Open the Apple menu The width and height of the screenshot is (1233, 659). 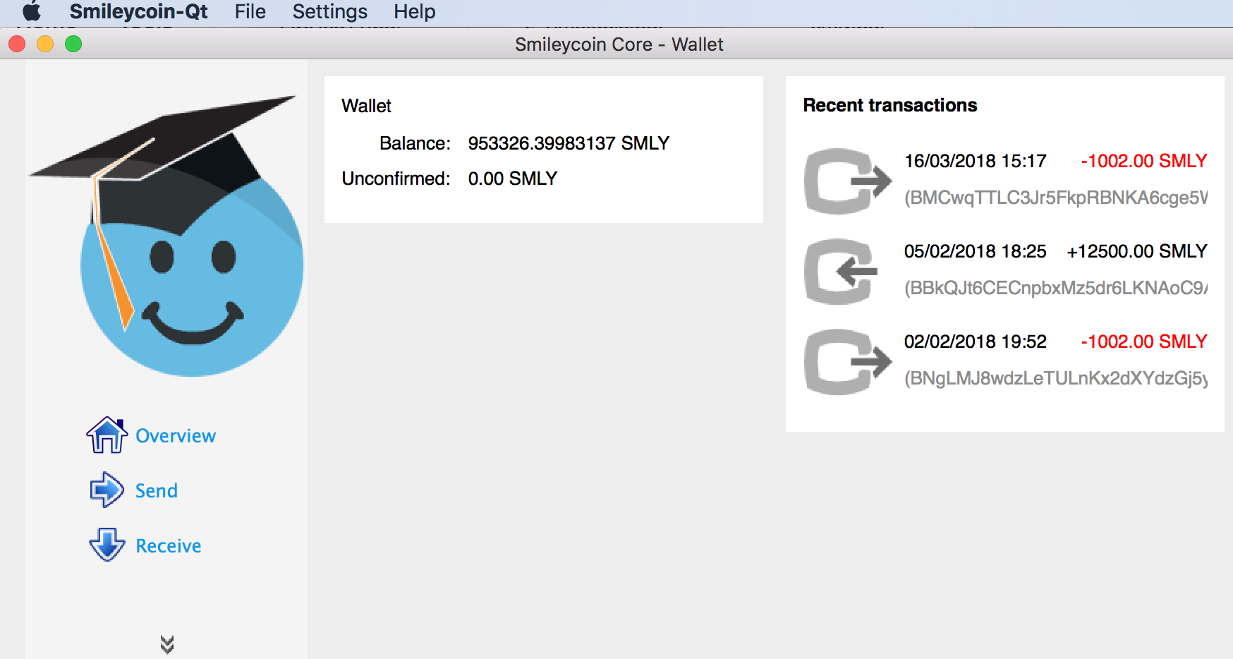click(32, 12)
